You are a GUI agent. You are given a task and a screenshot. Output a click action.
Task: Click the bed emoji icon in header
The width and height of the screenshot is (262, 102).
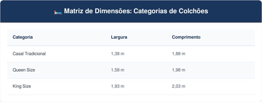58,12
